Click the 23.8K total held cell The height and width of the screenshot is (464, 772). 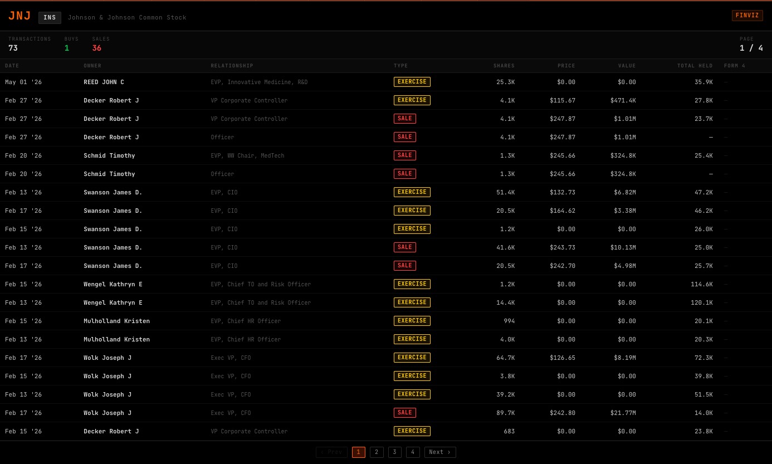click(703, 431)
